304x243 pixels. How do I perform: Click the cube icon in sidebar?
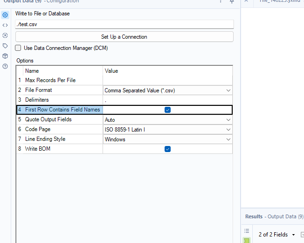[5, 56]
